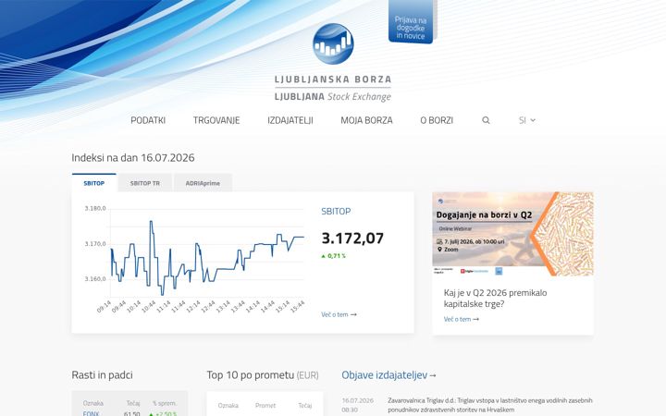Click the Oznaka column header in Rasti in padci
This screenshot has height=416, width=666.
point(93,403)
